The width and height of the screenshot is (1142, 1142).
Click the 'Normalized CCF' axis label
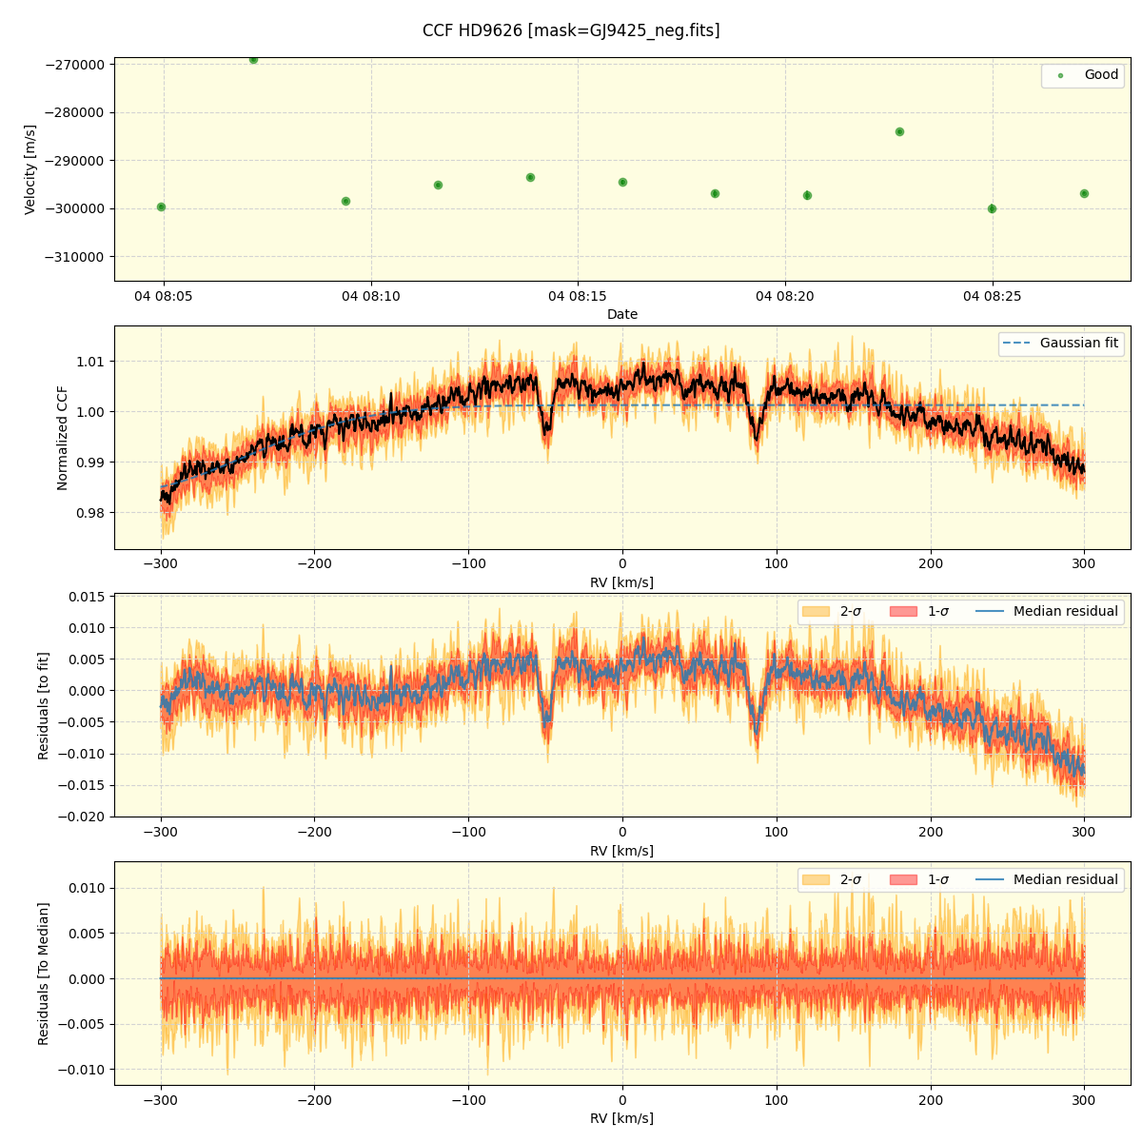click(63, 438)
